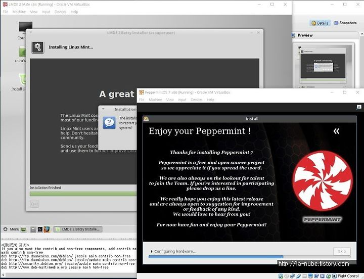Open View menu in PeppermintOS 7 VM window
The image size is (364, 279).
pyautogui.click(x=170, y=100)
